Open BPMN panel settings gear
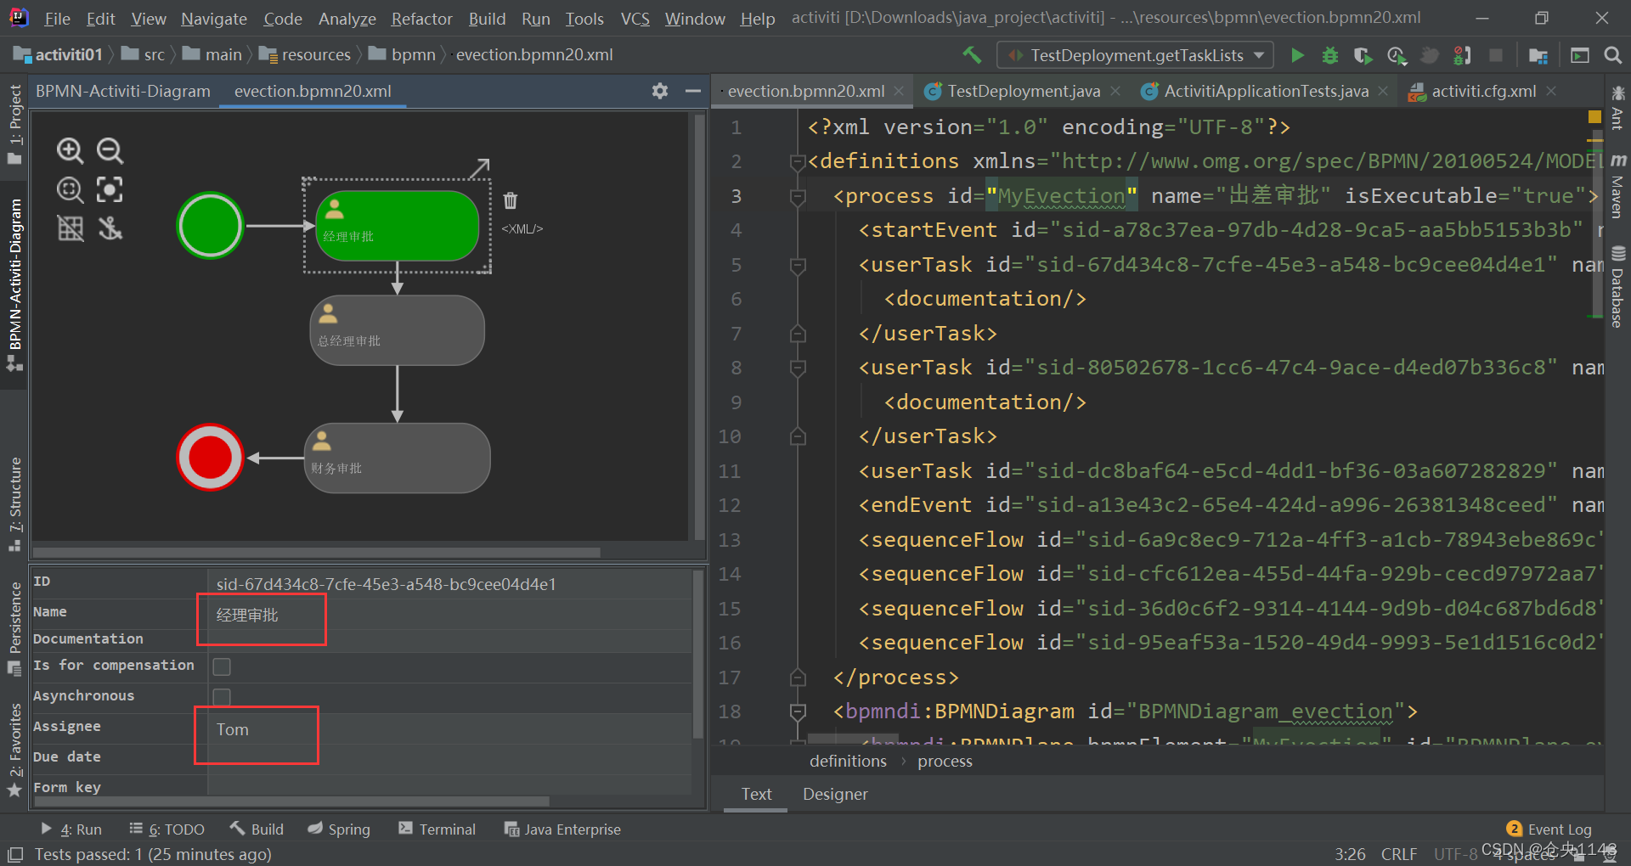Viewport: 1631px width, 866px height. pos(660,91)
